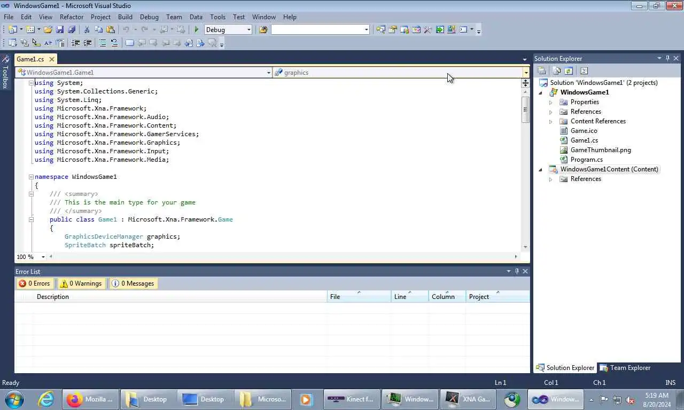Select the Game1.cs document tab

click(x=30, y=59)
